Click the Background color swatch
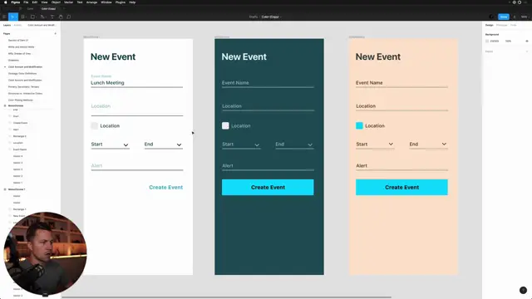 pyautogui.click(x=487, y=41)
